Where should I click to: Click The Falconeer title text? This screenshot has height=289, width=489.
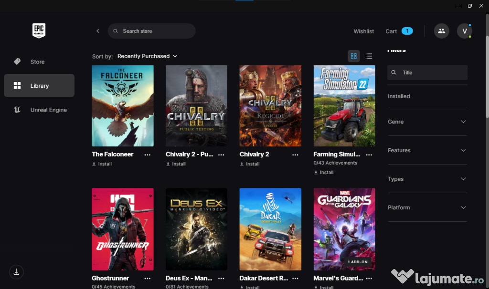113,154
